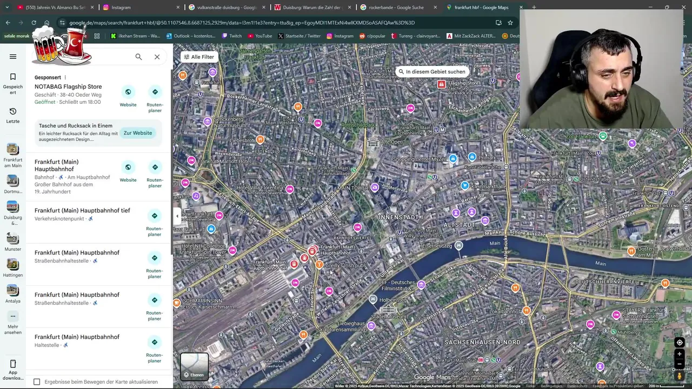Click the Zur Website button
Viewport: 692px width, 389px height.
pos(138,133)
